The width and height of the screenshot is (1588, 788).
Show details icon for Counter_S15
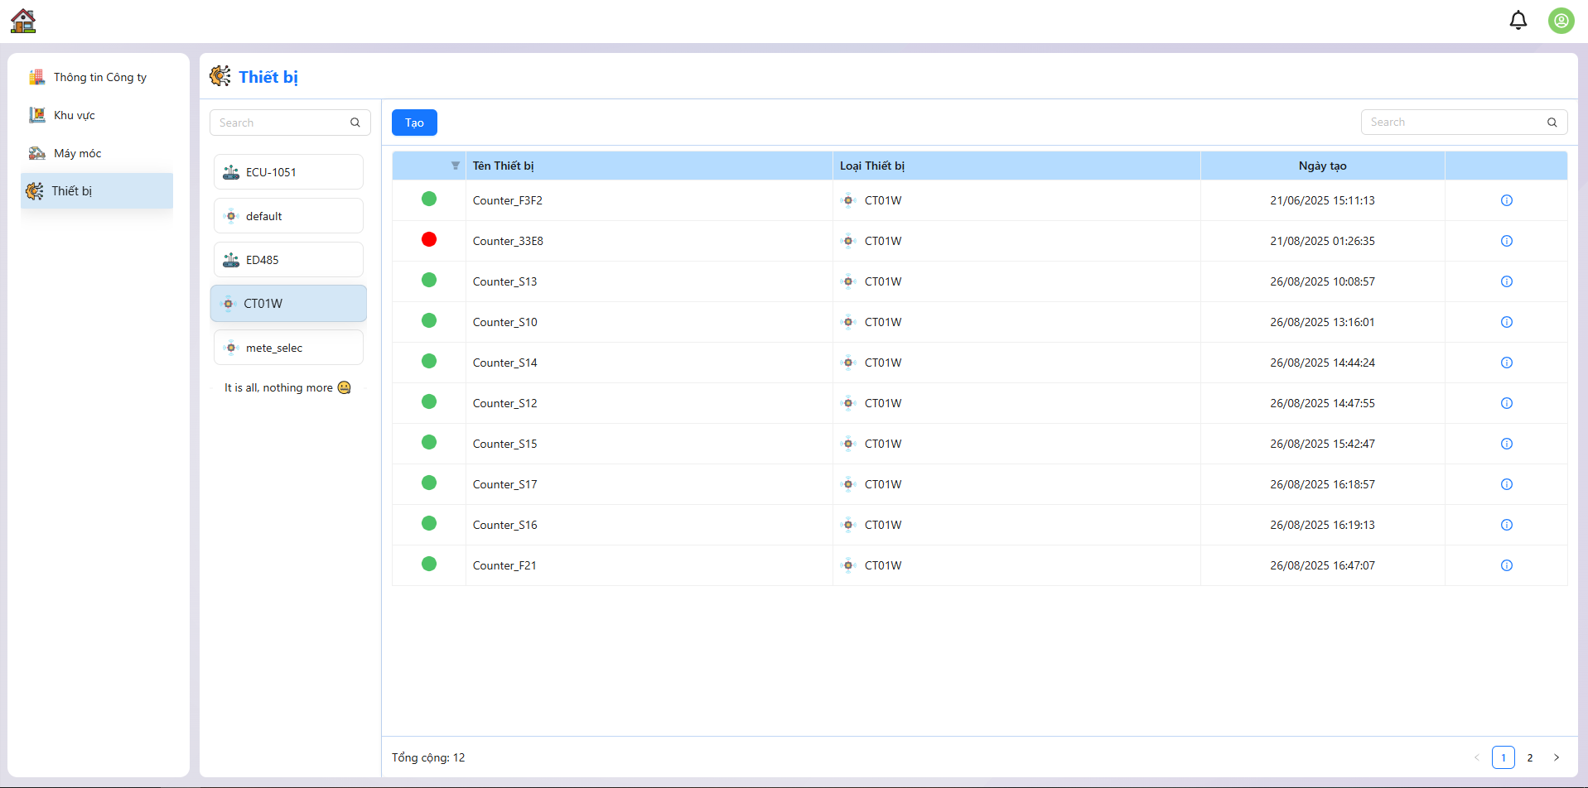1506,444
